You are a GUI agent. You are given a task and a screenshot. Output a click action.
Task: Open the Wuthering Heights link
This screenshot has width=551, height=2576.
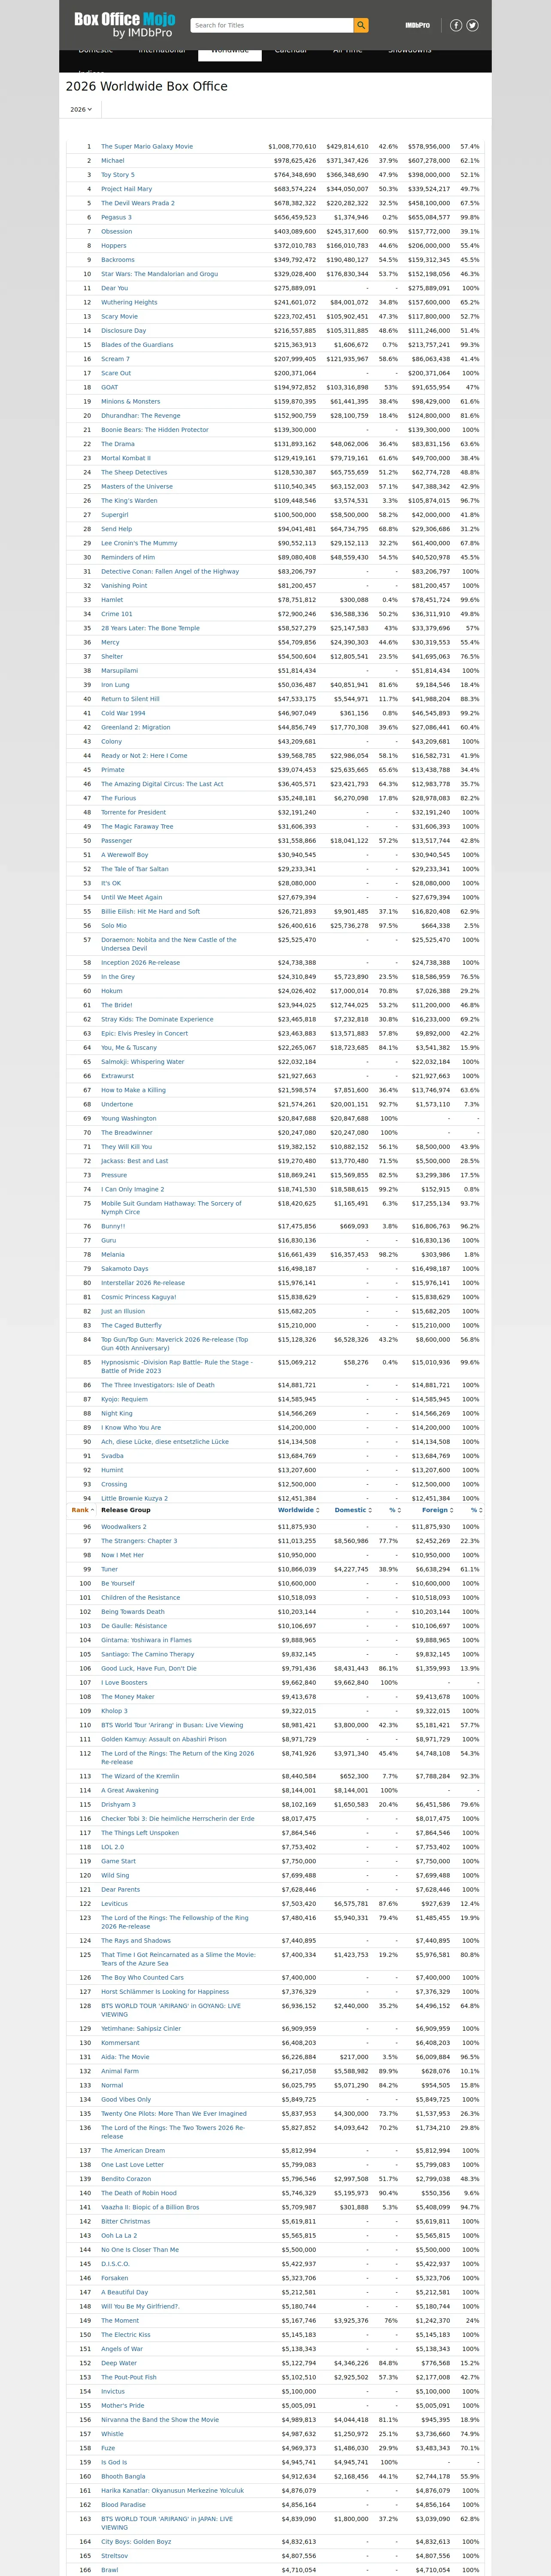pyautogui.click(x=129, y=302)
